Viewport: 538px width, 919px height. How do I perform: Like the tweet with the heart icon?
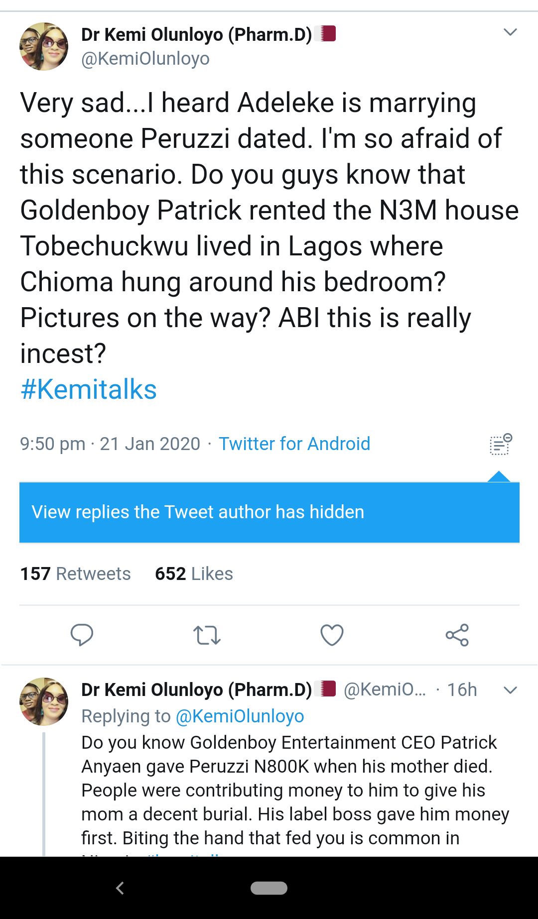332,635
